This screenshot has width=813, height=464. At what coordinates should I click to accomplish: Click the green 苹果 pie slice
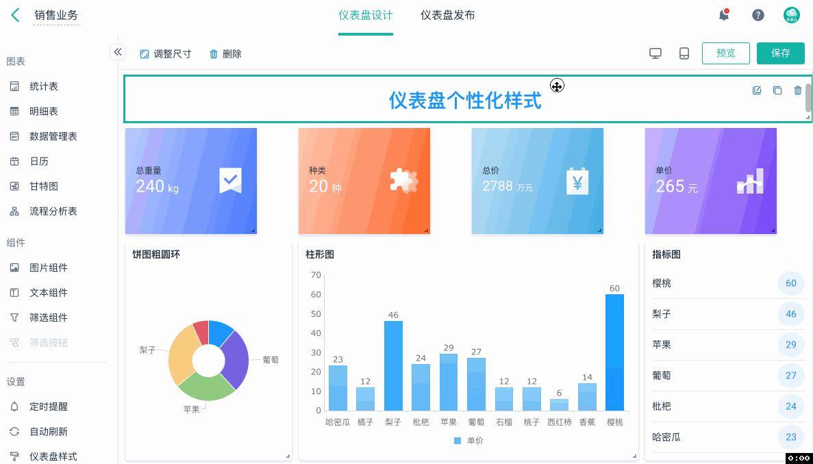point(207,387)
